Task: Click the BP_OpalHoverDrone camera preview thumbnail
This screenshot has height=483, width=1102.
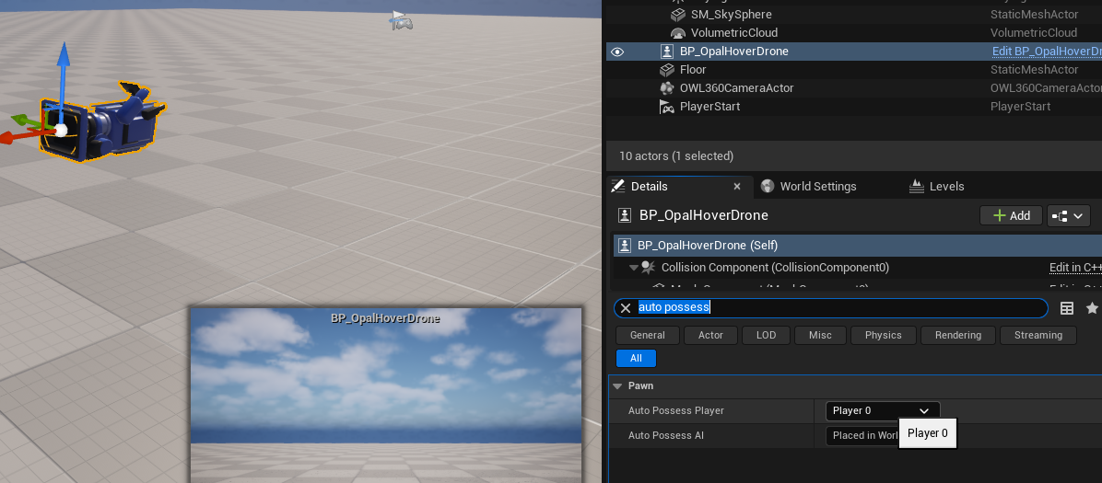Action: click(x=386, y=395)
